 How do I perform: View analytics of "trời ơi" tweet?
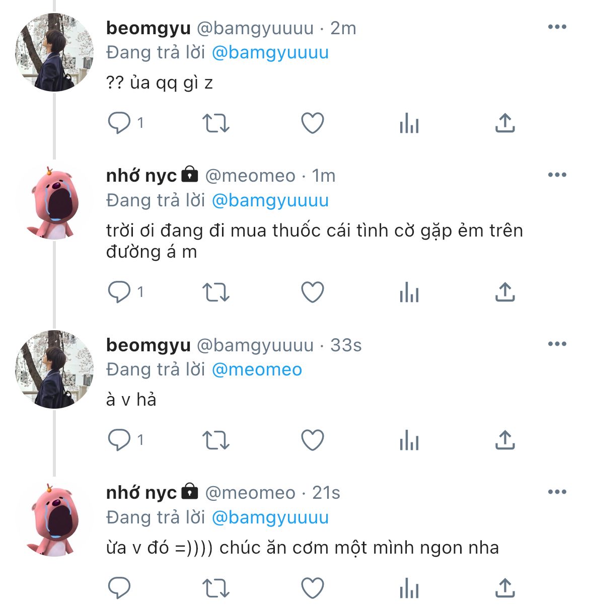pyautogui.click(x=409, y=292)
